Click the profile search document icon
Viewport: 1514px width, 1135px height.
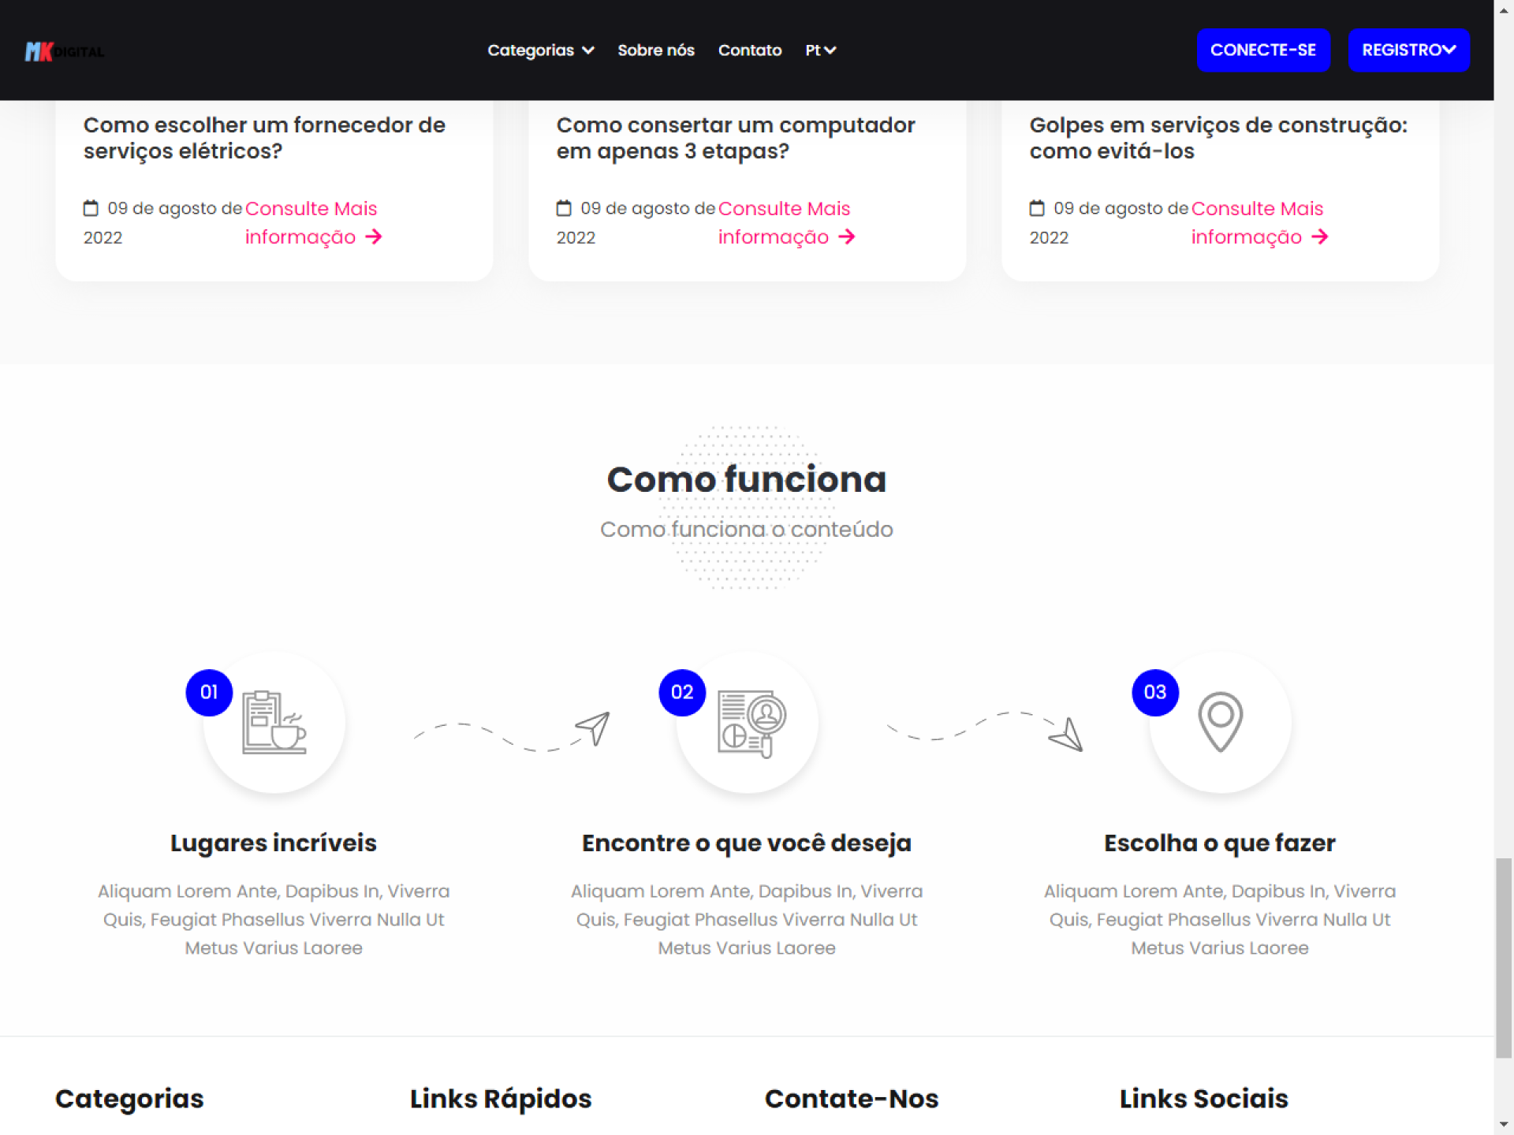[751, 724]
